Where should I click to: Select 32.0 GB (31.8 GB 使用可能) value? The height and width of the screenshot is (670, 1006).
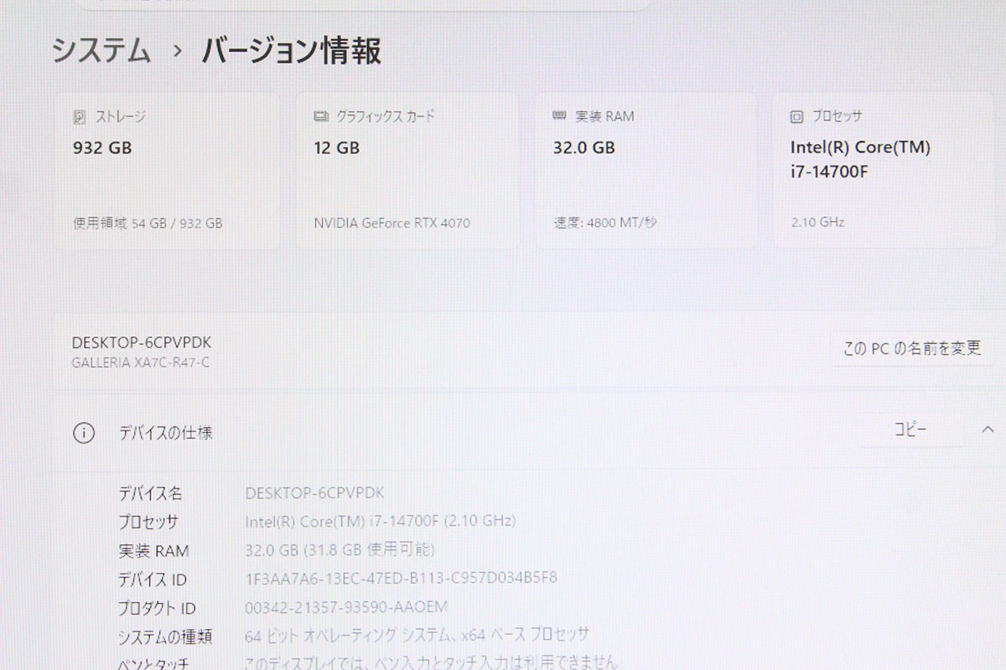point(340,549)
